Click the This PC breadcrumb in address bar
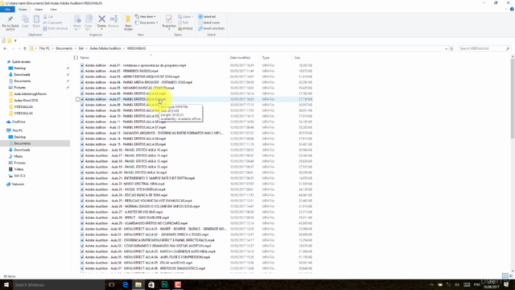 click(44, 48)
